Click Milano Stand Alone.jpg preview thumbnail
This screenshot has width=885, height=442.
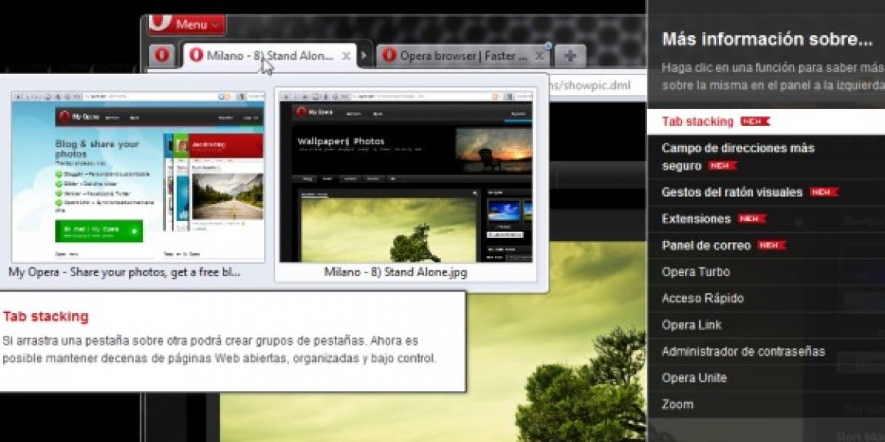coord(406,177)
